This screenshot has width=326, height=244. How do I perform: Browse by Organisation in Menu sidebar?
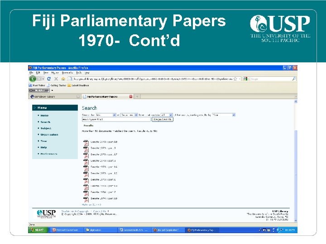point(49,135)
